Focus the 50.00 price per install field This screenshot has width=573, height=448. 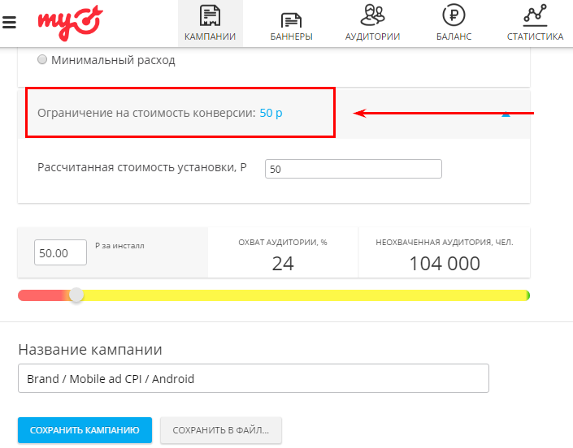[60, 252]
